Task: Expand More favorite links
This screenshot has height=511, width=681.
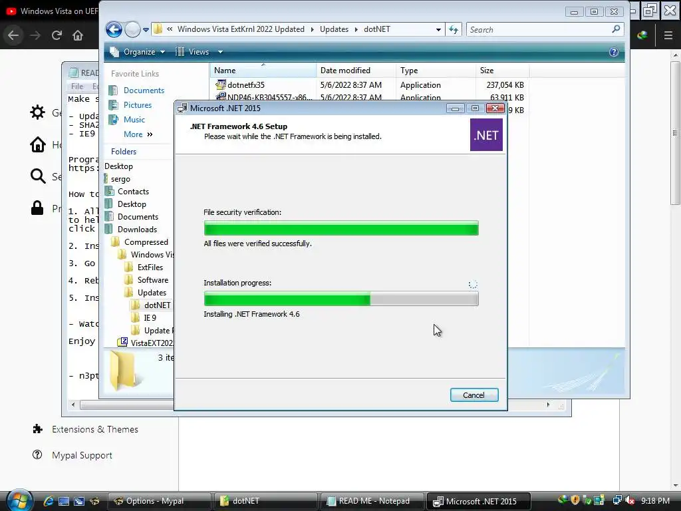Action: pyautogui.click(x=138, y=134)
